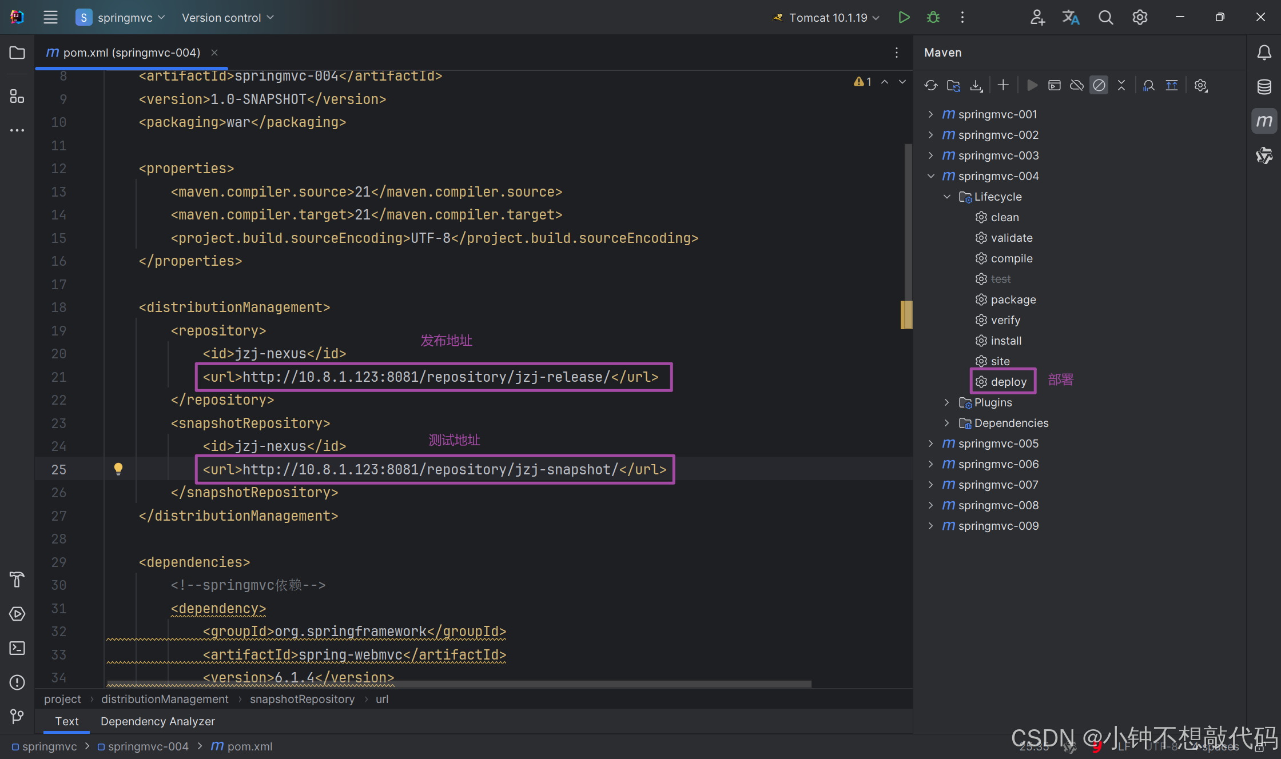Screen dimensions: 1281x759
Task: Select the deploy lifecycle task
Action: [1007, 381]
